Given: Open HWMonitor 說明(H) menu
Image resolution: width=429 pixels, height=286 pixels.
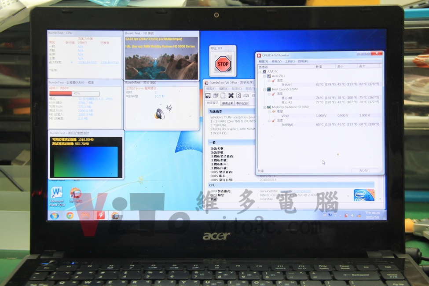Looking at the screenshot, I should coord(303,61).
